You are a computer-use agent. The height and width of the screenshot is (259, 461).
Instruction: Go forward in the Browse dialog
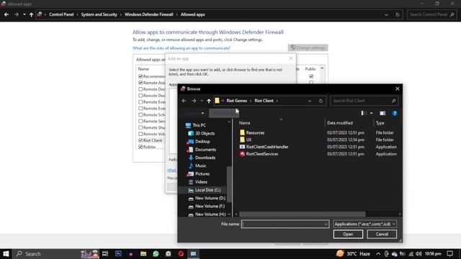pos(194,101)
